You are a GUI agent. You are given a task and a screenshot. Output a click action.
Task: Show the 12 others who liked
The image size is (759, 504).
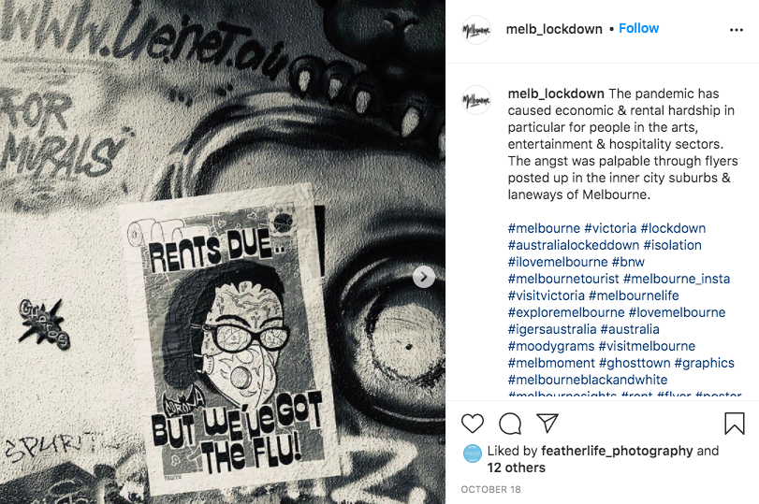516,468
